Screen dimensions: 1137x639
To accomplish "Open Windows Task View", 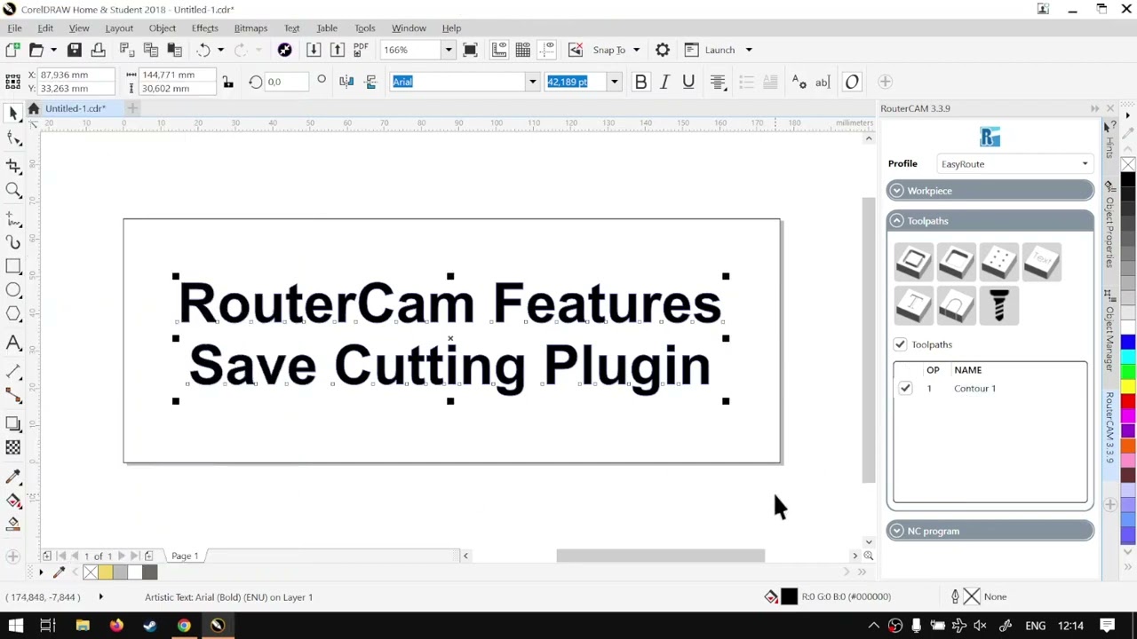I will click(48, 626).
